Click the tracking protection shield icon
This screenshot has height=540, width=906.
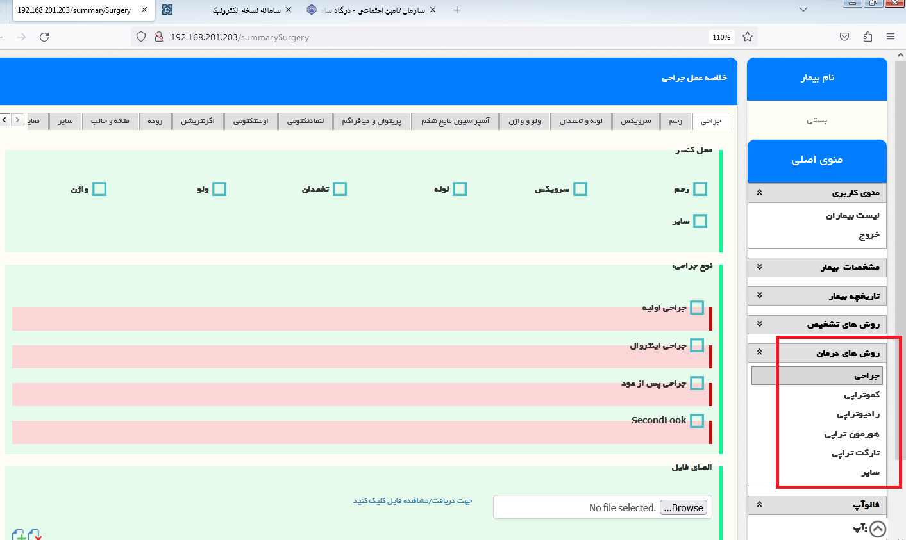click(x=142, y=37)
